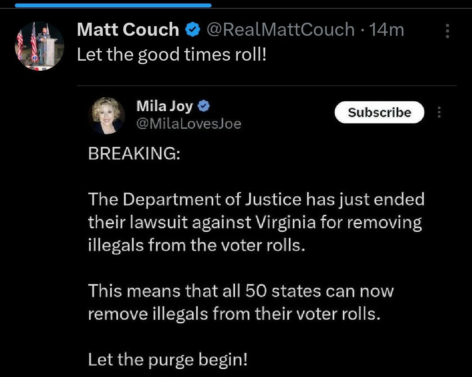Click the "BREAKING:" label in quoted post
Image resolution: width=472 pixels, height=377 pixels.
[x=134, y=155]
